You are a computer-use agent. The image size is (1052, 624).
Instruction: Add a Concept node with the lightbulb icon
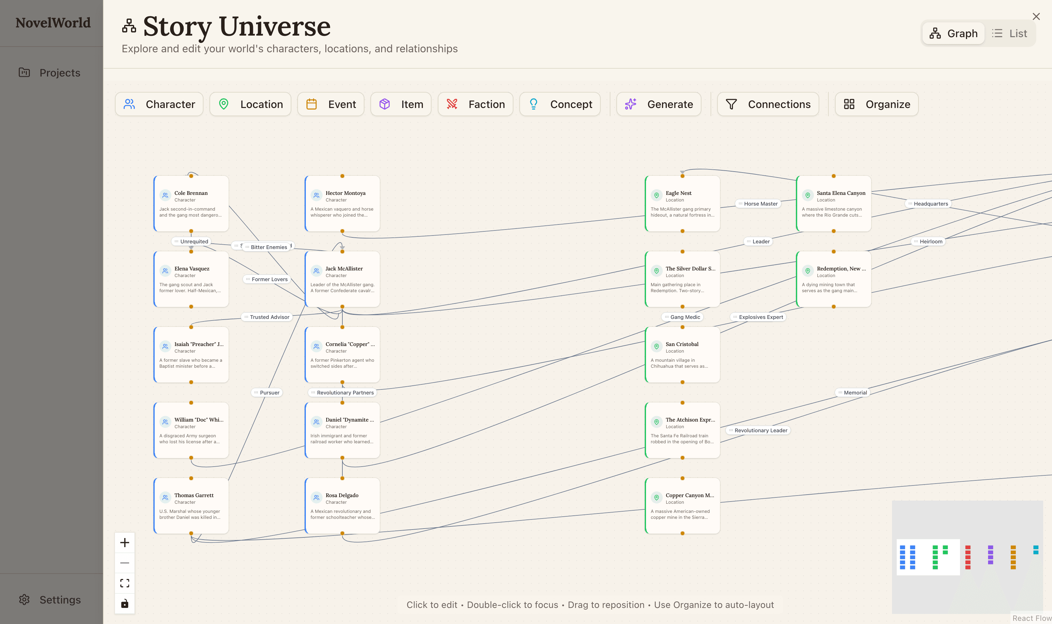tap(560, 104)
